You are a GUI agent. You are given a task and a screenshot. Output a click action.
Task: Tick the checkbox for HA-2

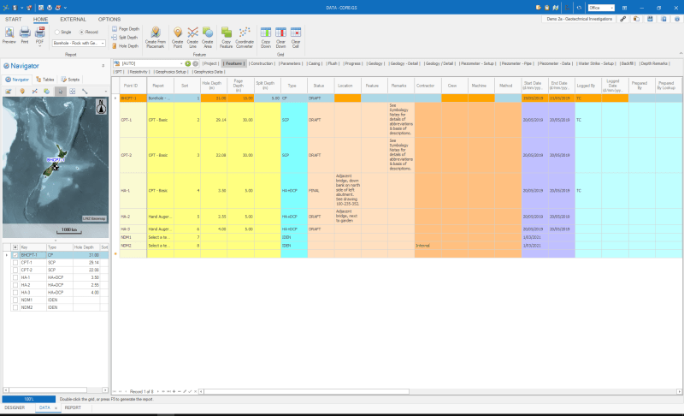(15, 285)
